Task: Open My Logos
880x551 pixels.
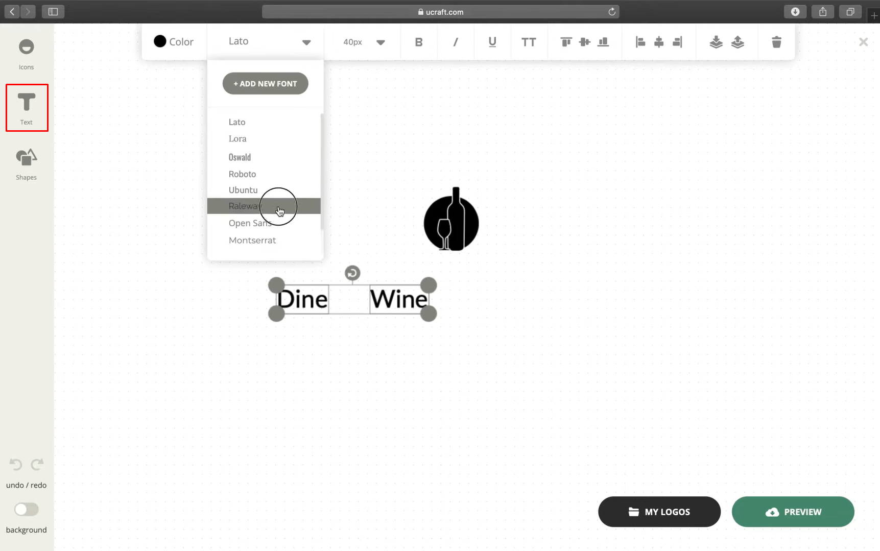Action: pyautogui.click(x=659, y=512)
